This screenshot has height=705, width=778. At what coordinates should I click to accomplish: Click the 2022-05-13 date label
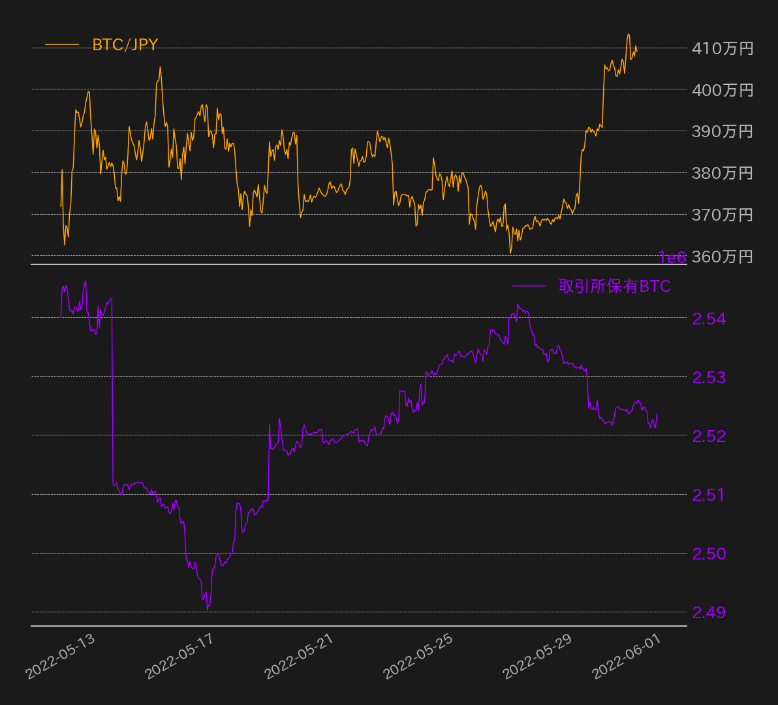pos(60,656)
